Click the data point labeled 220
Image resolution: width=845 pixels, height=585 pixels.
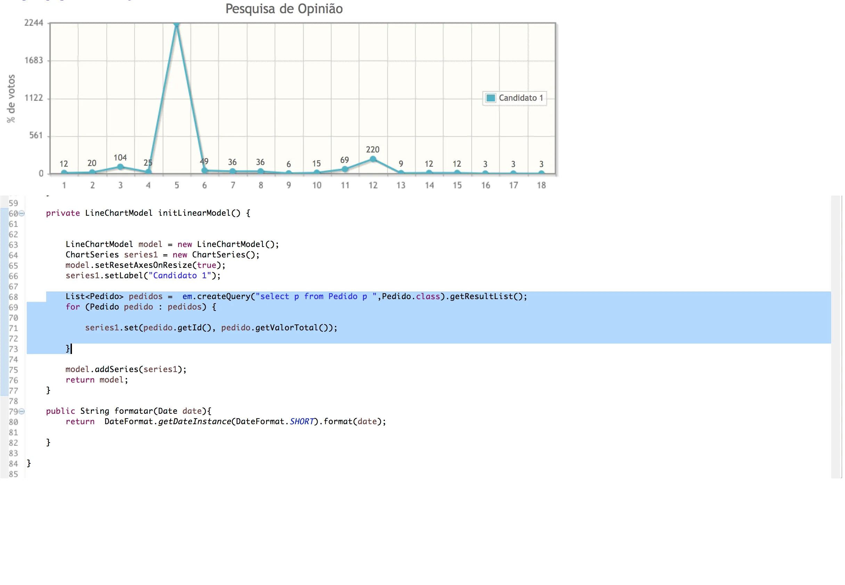point(373,159)
